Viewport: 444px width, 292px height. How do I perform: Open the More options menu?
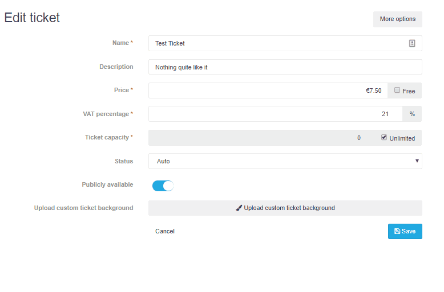pyautogui.click(x=398, y=19)
